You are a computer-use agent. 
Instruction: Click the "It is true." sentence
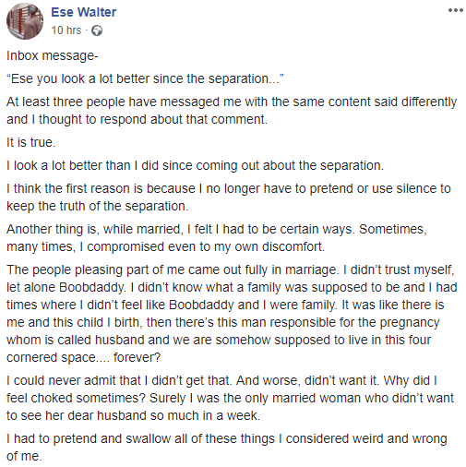click(x=31, y=142)
